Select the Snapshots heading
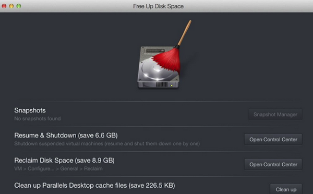313x194 pixels. click(x=30, y=110)
